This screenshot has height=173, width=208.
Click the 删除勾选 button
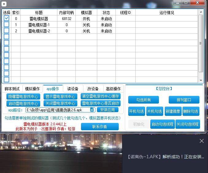click(191, 111)
